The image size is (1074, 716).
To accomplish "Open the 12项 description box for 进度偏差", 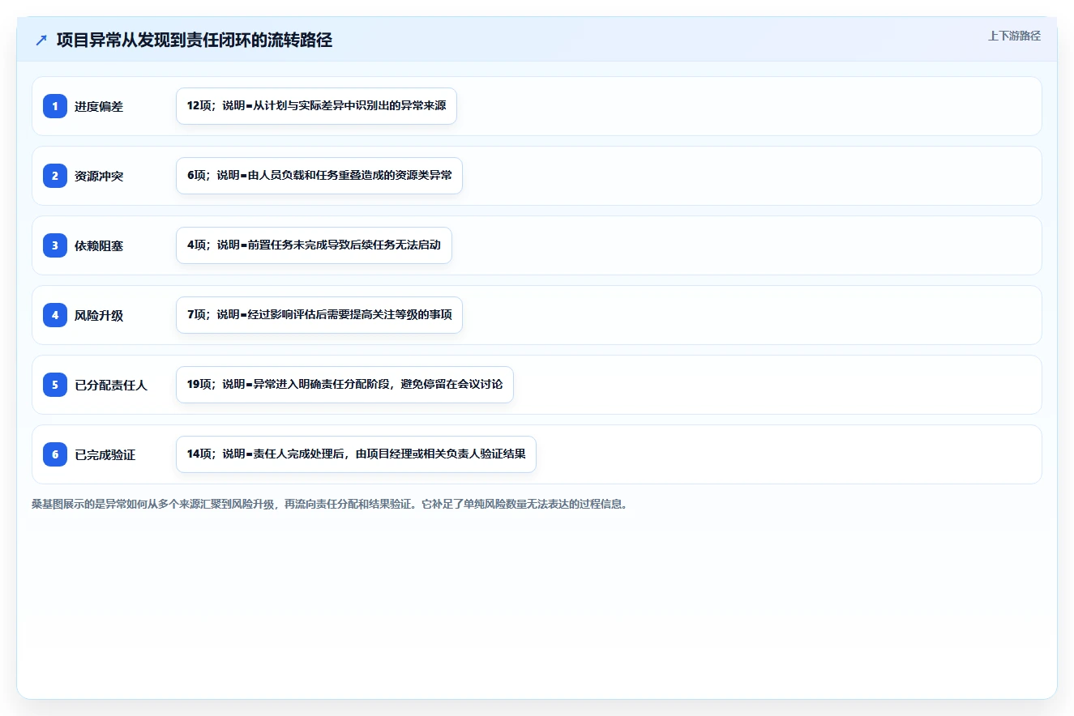I will coord(316,106).
